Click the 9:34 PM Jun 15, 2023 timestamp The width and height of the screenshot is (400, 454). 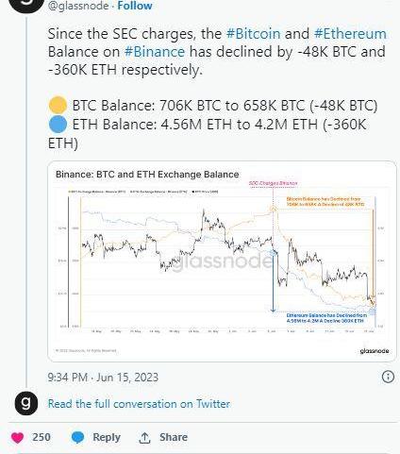click(103, 378)
